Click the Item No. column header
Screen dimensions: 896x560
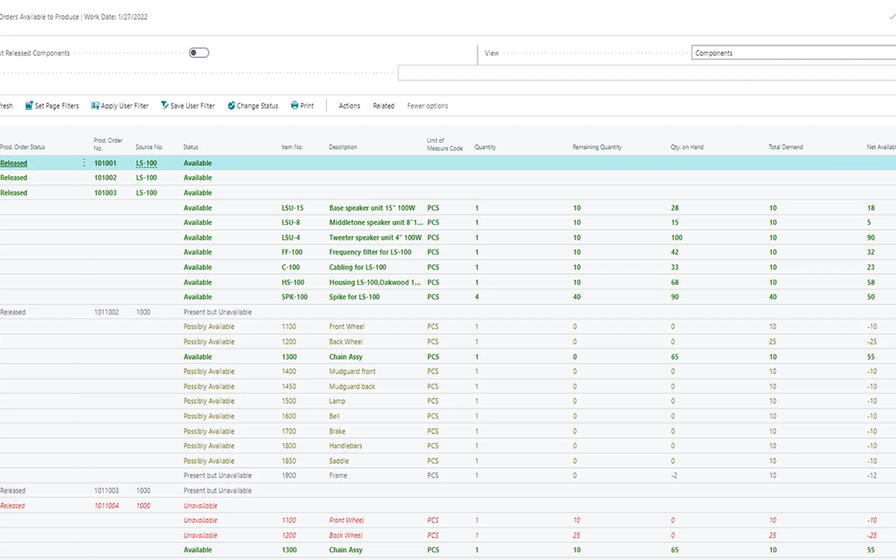(292, 147)
